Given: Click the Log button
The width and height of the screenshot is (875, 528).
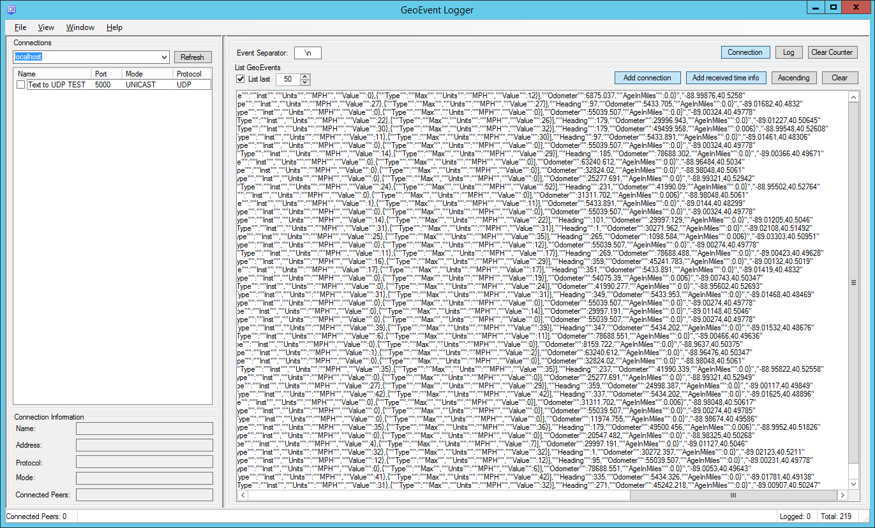Looking at the screenshot, I should coord(789,52).
